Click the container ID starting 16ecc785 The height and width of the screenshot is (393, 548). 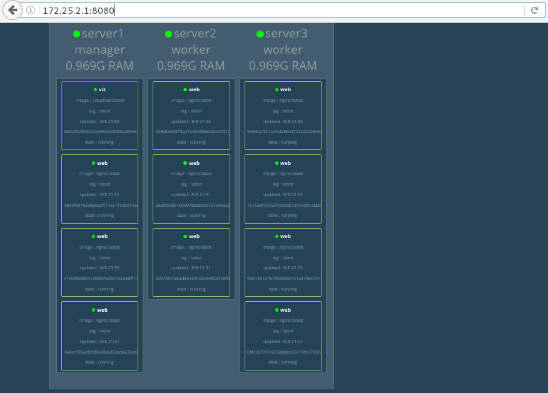(x=101, y=352)
